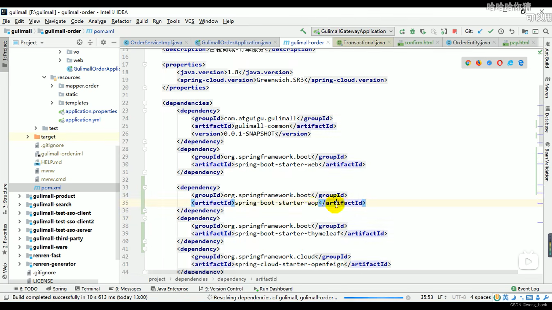Open the Navigate menu
This screenshot has height=310, width=552.
tap(55, 21)
